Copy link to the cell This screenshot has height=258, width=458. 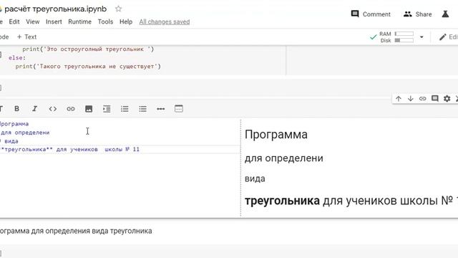coord(423,99)
